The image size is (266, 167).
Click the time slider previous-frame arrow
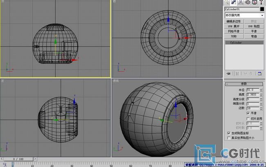[x=2, y=159]
